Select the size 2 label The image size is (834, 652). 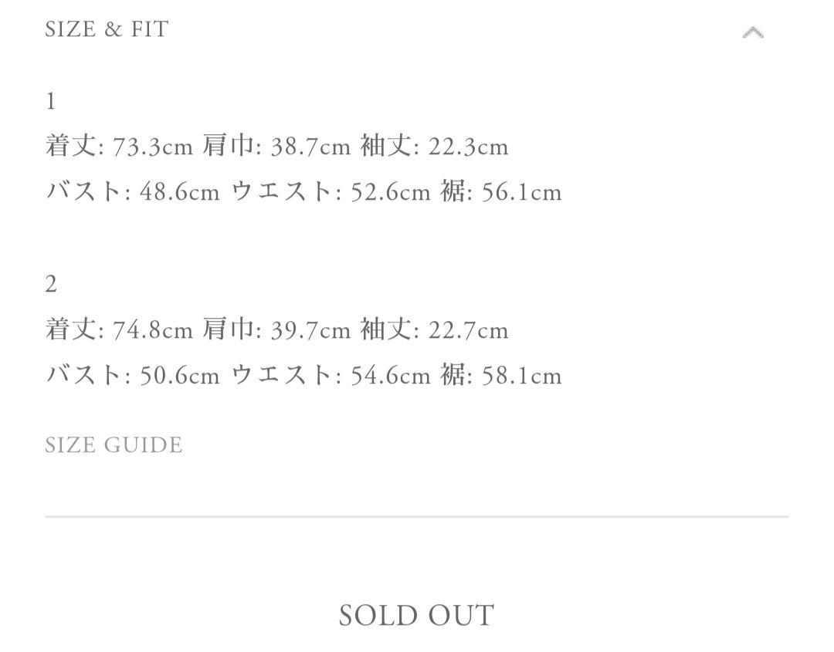tap(51, 284)
